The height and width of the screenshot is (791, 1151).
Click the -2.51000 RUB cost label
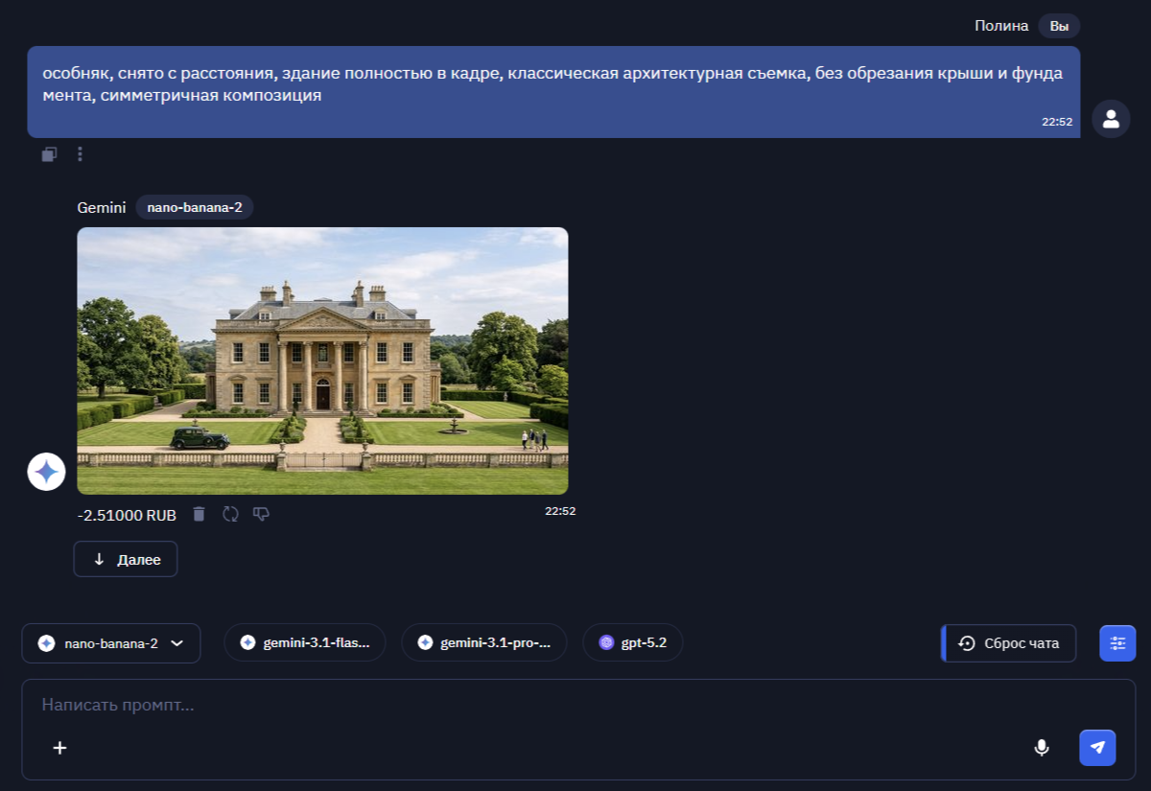[x=127, y=515]
